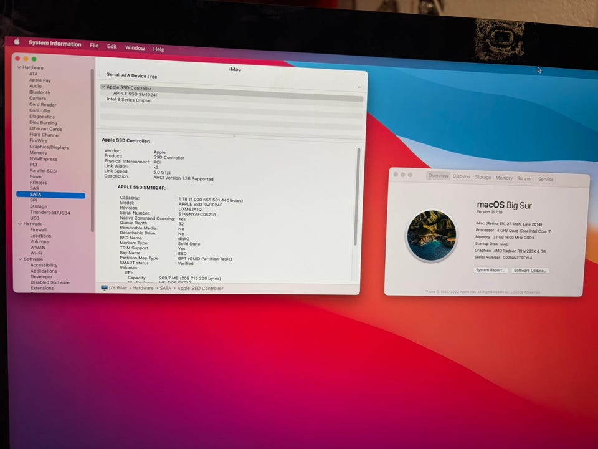Collapse the Software section in sidebar
Screen dimensions: 598x449
pyautogui.click(x=20, y=259)
